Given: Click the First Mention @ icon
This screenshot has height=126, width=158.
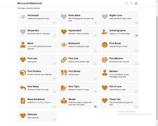Looking at the screenshot, I should (105, 60).
